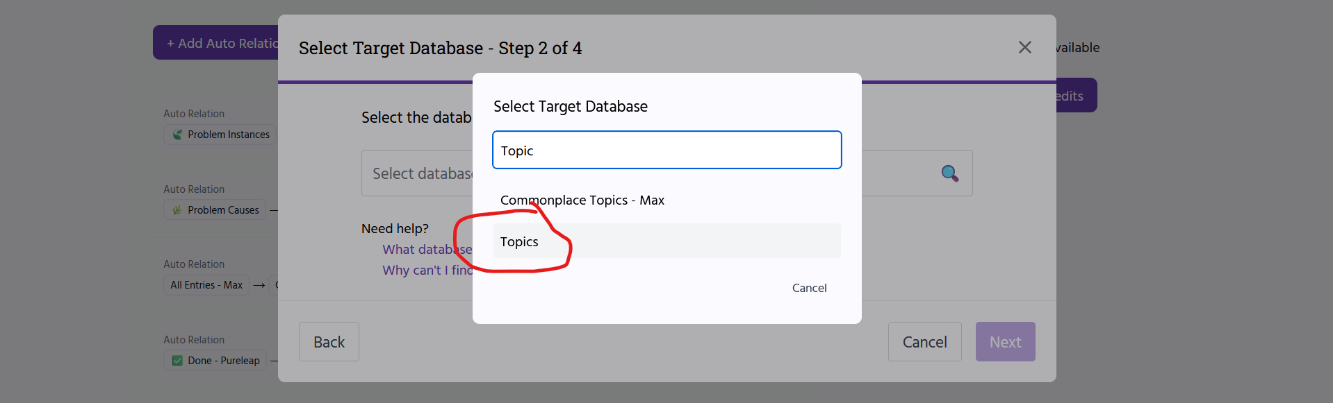Click the Done - Pureleap database label
This screenshot has height=403, width=1333.
click(x=223, y=361)
